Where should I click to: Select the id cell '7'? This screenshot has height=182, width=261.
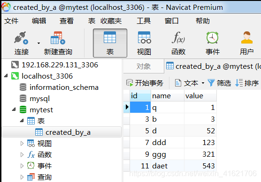point(140,143)
